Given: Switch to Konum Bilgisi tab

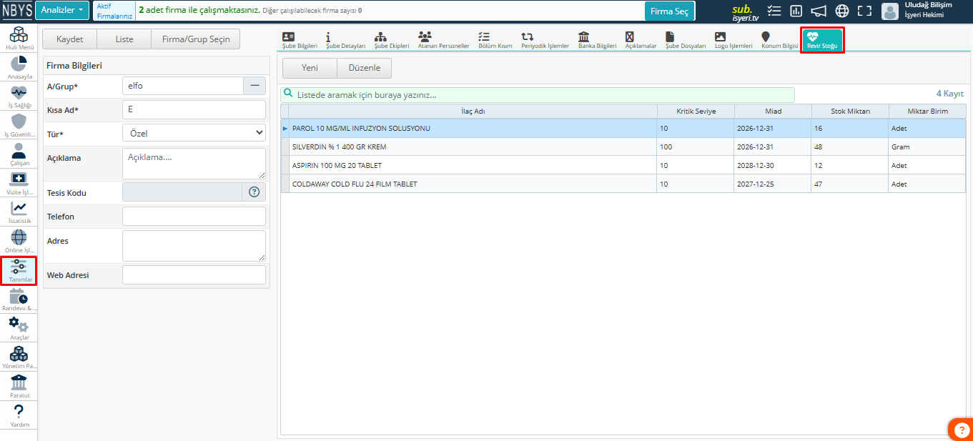Looking at the screenshot, I should (x=779, y=40).
